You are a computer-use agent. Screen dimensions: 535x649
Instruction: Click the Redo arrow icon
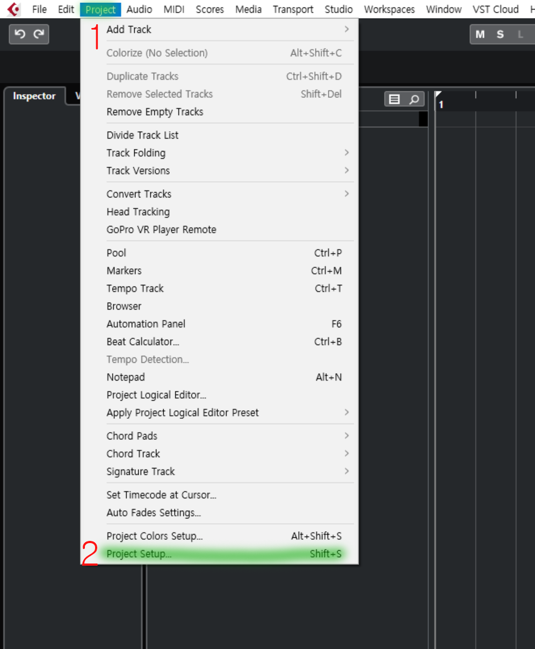[38, 34]
